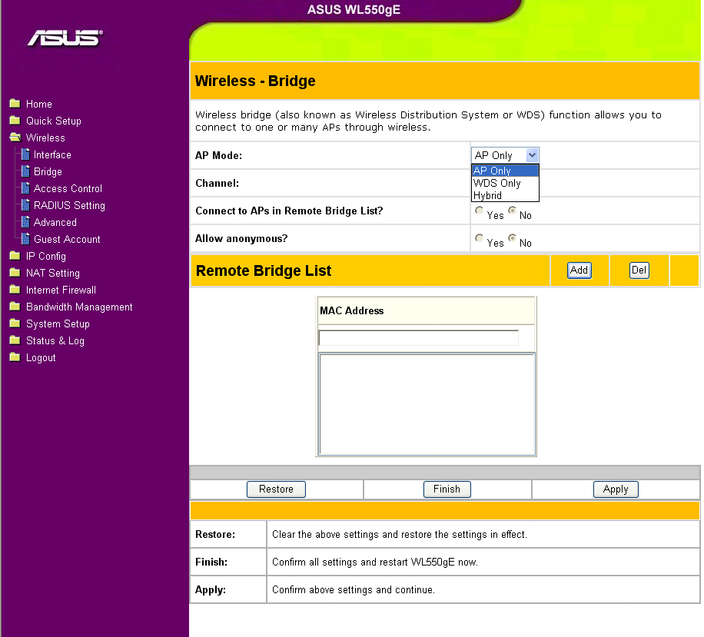Click the Add button
This screenshot has width=704, height=637.
579,270
